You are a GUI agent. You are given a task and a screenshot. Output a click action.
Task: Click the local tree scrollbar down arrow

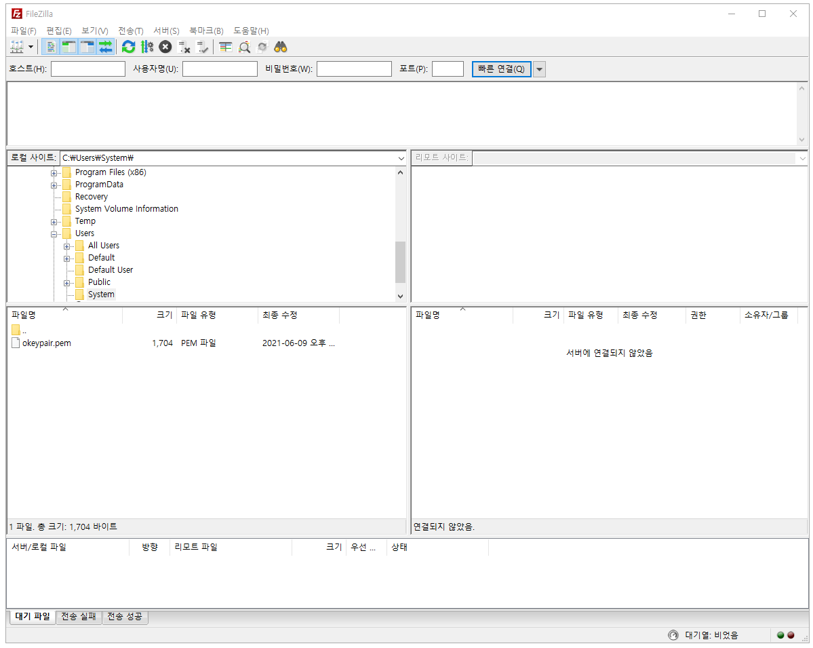pos(400,296)
